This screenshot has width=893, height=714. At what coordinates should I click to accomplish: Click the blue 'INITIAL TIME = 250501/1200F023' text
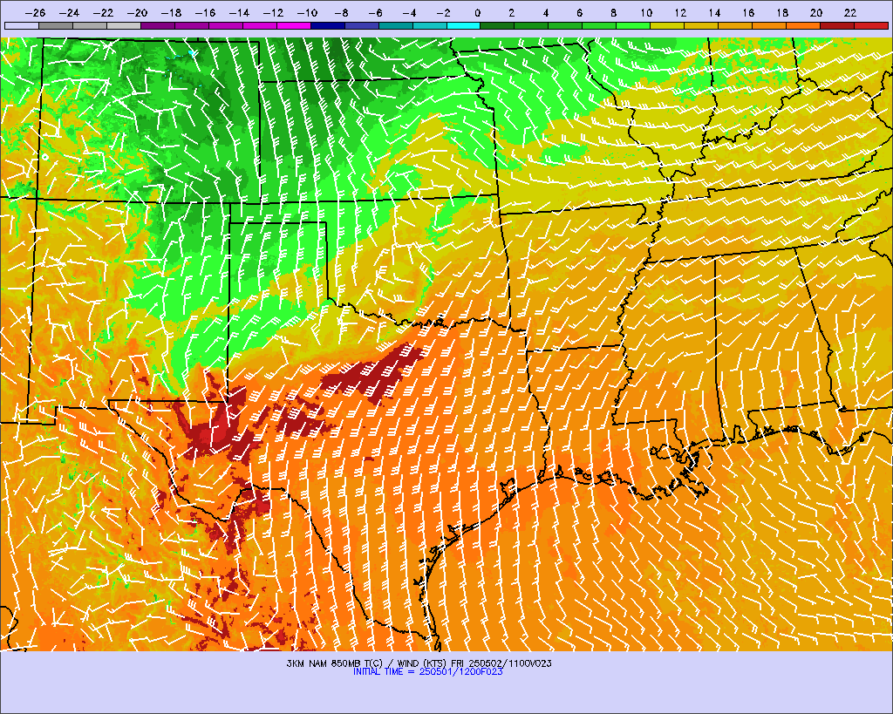coord(427,671)
